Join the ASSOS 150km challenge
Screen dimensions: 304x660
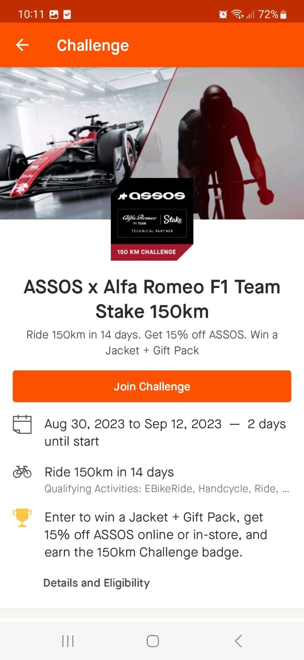click(152, 386)
